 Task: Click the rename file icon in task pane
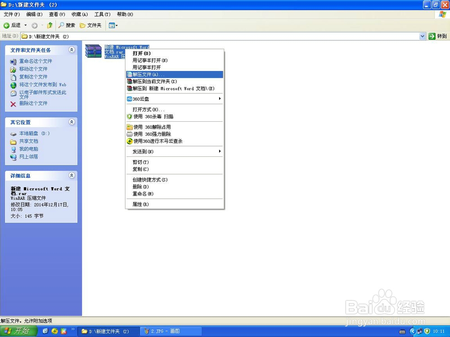tap(13, 62)
